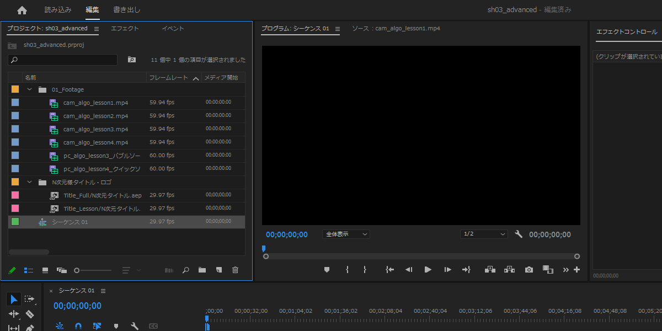The image size is (662, 331).
Task: Switch the project panel to icon view
Action: [45, 270]
